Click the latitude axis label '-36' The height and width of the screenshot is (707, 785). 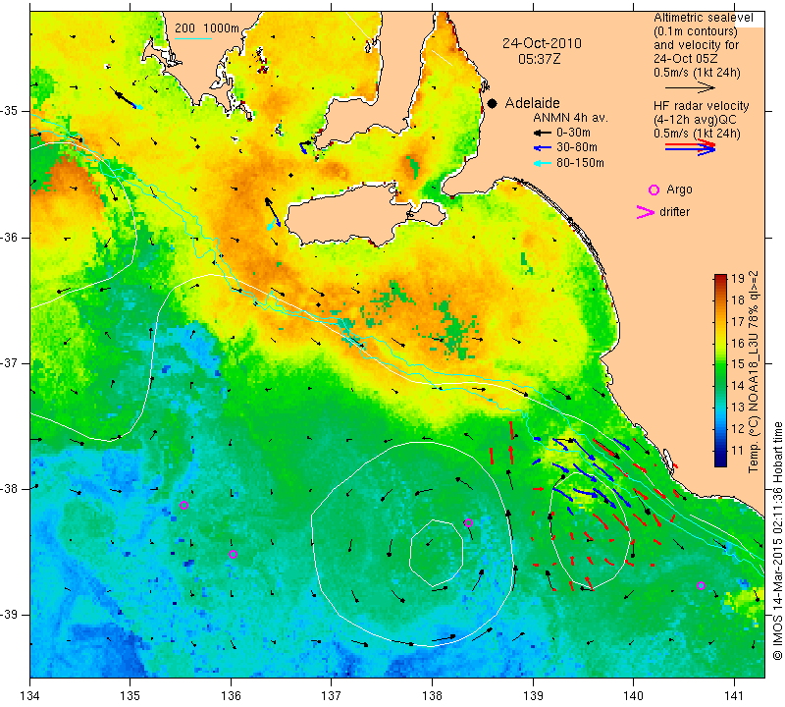pos(10,237)
